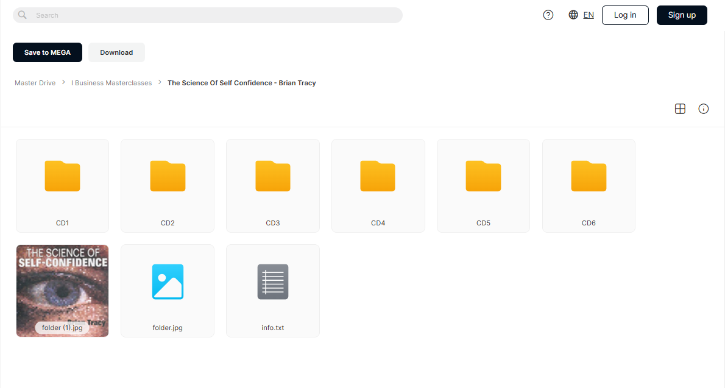Select the info.txt text file icon

[273, 281]
